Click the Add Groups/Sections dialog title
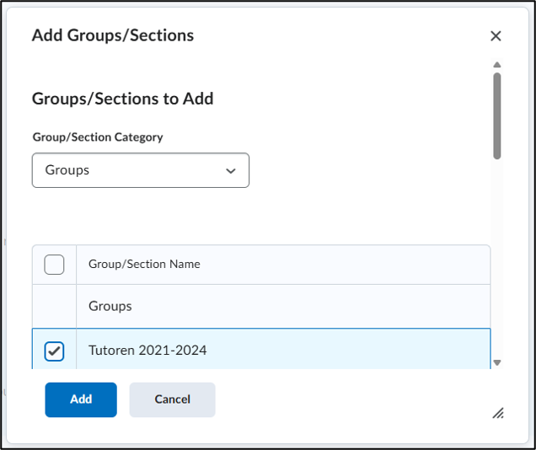The image size is (536, 450). pos(113,35)
